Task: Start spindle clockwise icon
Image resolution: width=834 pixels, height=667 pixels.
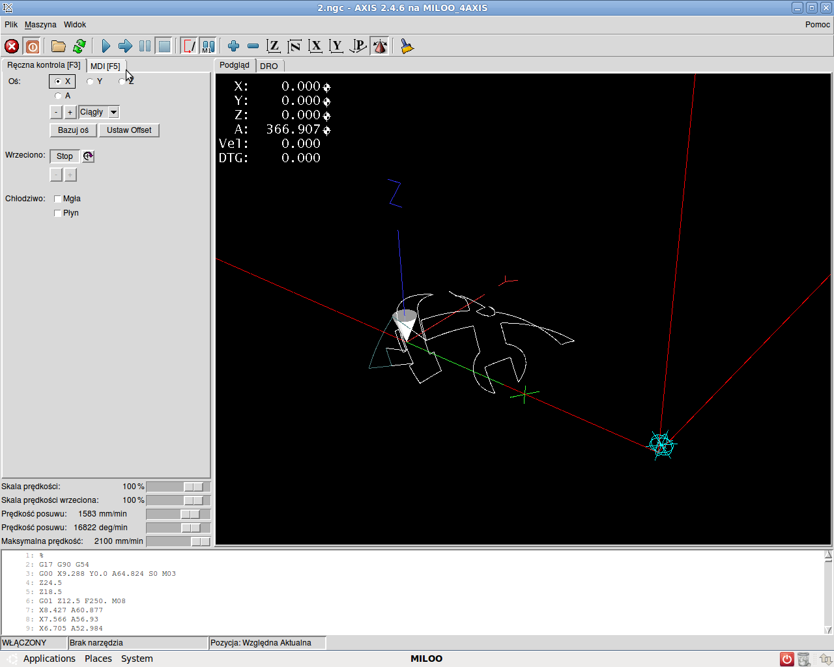Action: (89, 156)
